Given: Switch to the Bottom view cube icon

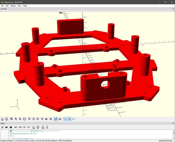Looking at the screenshot, I should (x=38, y=119).
